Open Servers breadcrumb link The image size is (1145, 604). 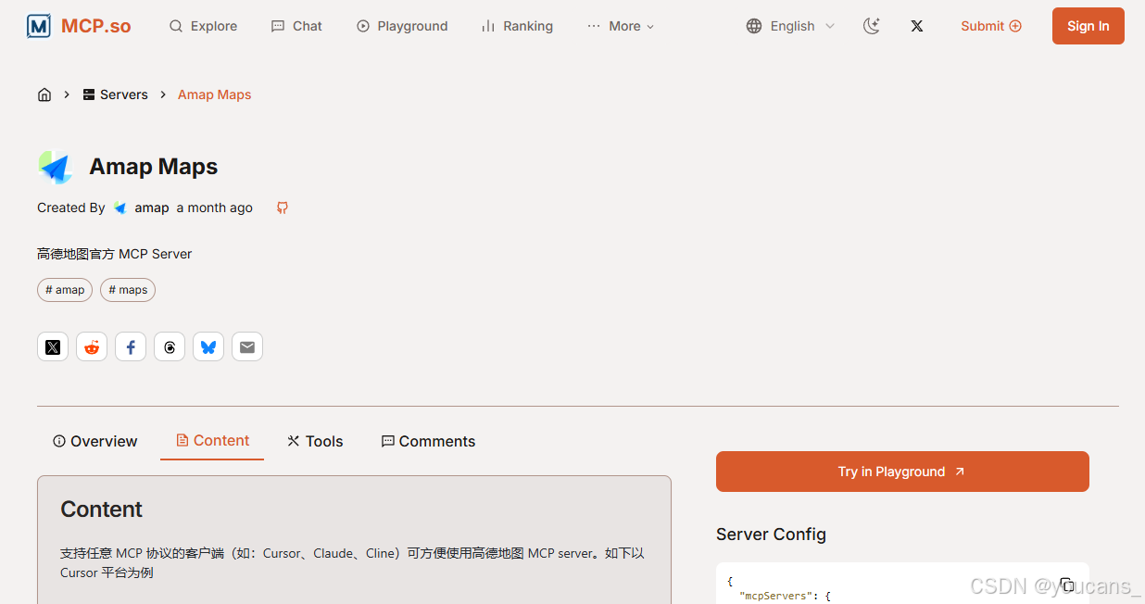click(x=115, y=94)
